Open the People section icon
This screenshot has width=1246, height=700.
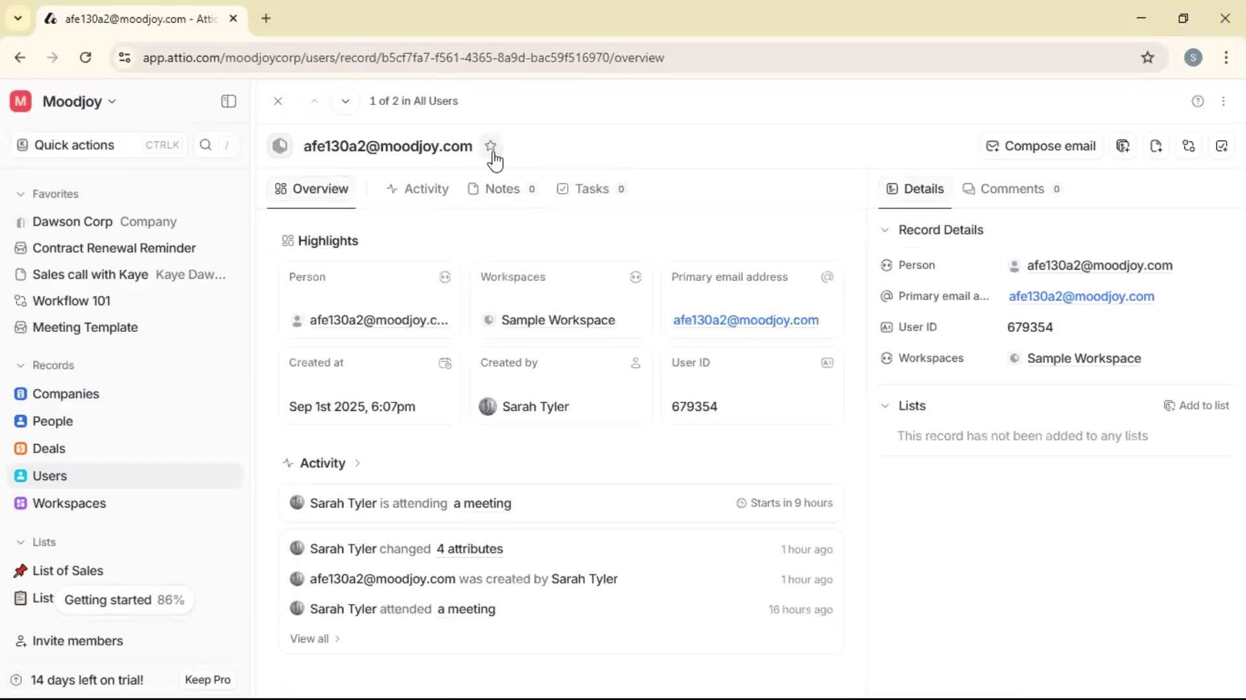click(x=21, y=421)
